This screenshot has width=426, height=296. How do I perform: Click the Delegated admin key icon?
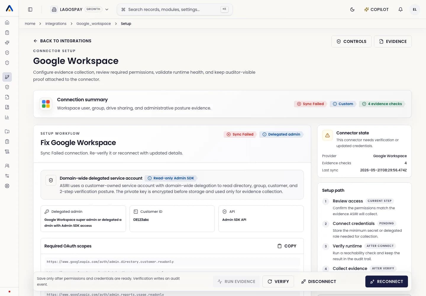[47, 212]
